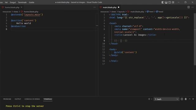Open Guida menu
196x110 pixels.
click(32, 2)
